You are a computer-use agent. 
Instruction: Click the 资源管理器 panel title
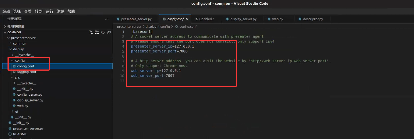pos(14,19)
